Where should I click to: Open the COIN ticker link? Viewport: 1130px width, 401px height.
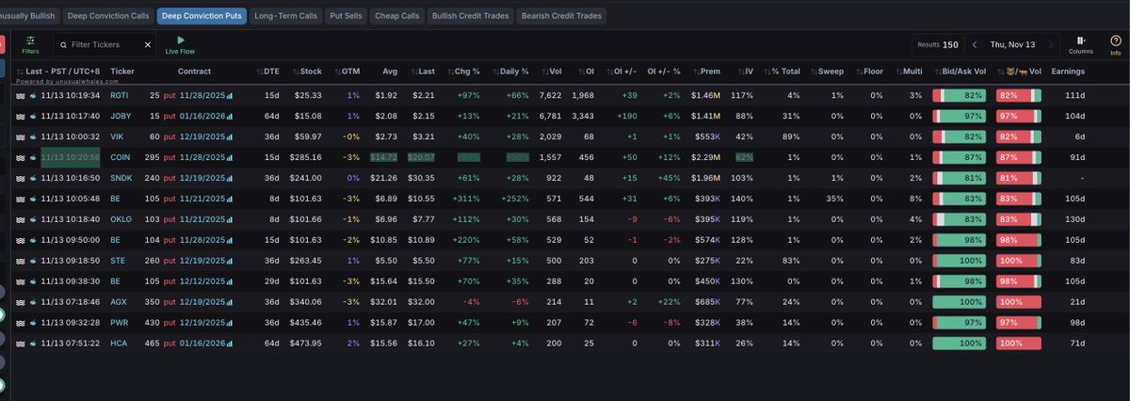pyautogui.click(x=121, y=157)
